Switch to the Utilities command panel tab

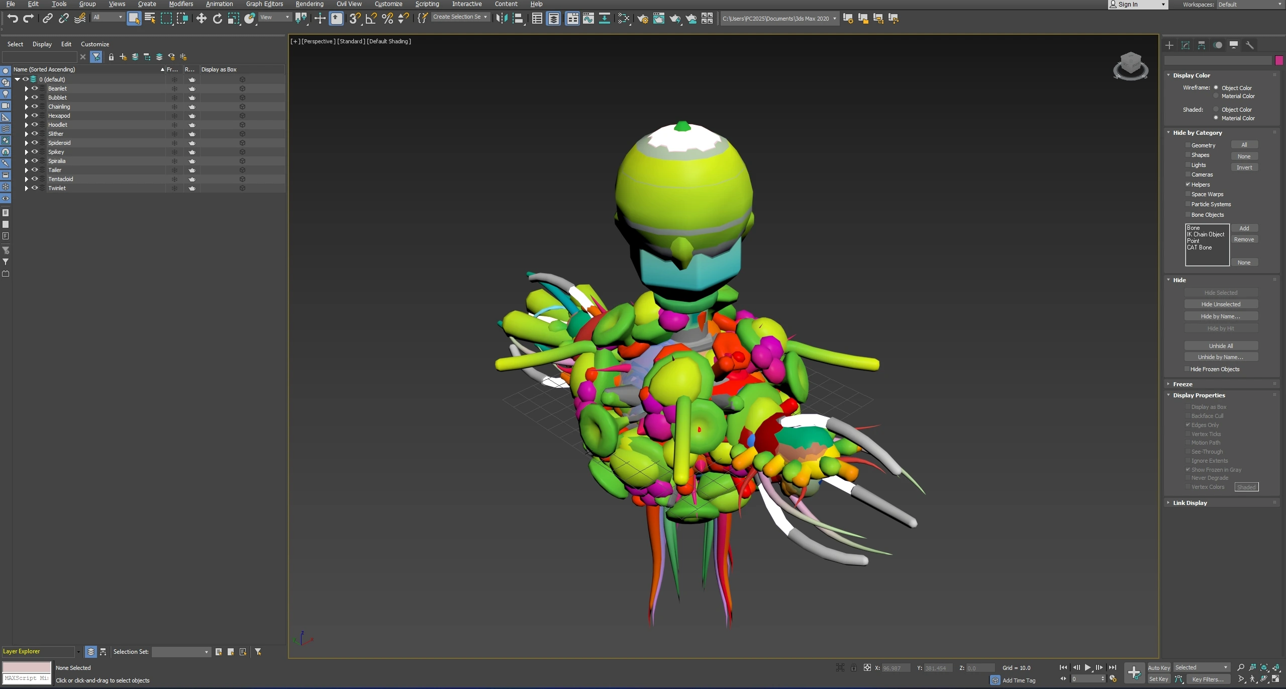(1249, 45)
